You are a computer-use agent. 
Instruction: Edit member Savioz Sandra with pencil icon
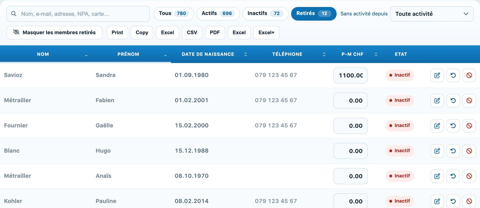[437, 75]
